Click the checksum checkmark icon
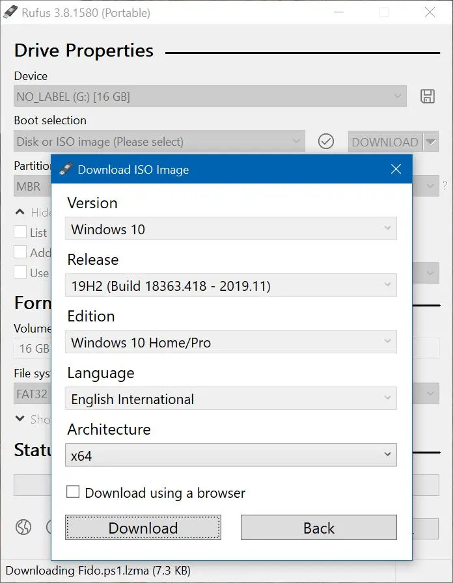Image resolution: width=453 pixels, height=583 pixels. 326,141
